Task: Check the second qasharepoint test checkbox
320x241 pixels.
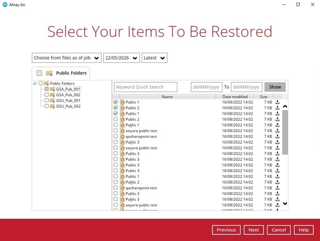Action: click(x=116, y=188)
